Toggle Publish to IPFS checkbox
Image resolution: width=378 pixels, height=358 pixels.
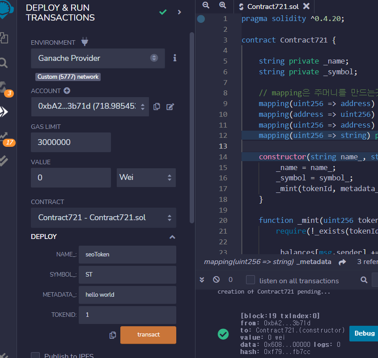35,355
